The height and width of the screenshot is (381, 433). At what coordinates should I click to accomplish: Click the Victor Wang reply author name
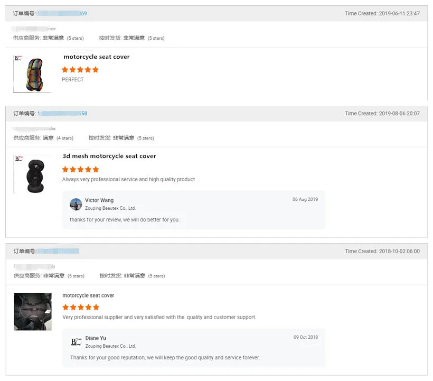point(99,200)
